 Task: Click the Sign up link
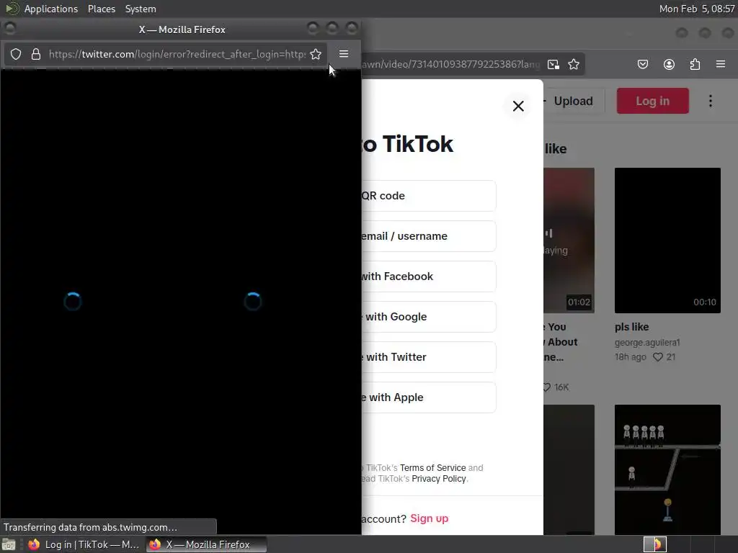[430, 518]
